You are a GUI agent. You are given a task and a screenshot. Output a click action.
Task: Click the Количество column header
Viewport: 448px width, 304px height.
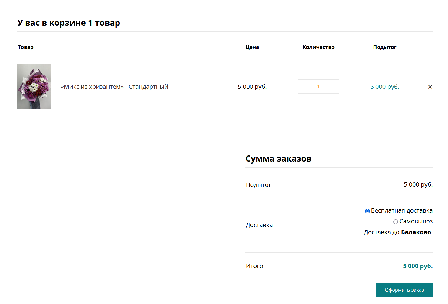(x=318, y=47)
